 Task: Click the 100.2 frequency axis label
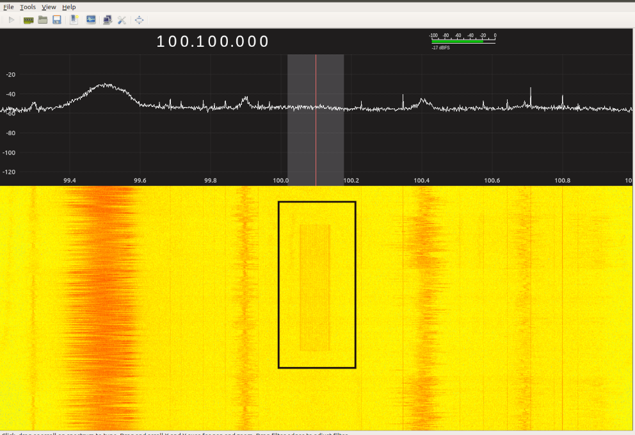(x=351, y=181)
